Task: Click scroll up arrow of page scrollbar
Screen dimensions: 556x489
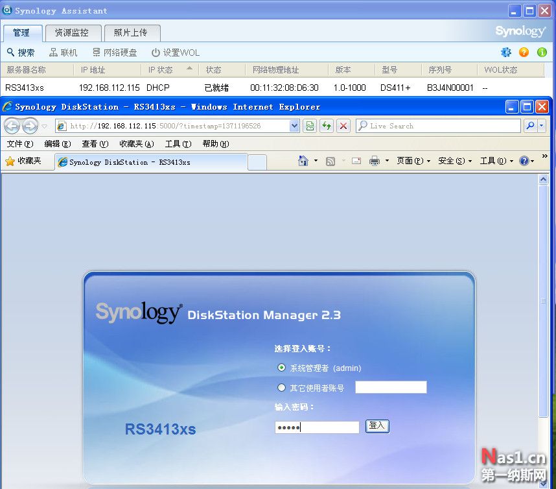Action: (x=543, y=180)
